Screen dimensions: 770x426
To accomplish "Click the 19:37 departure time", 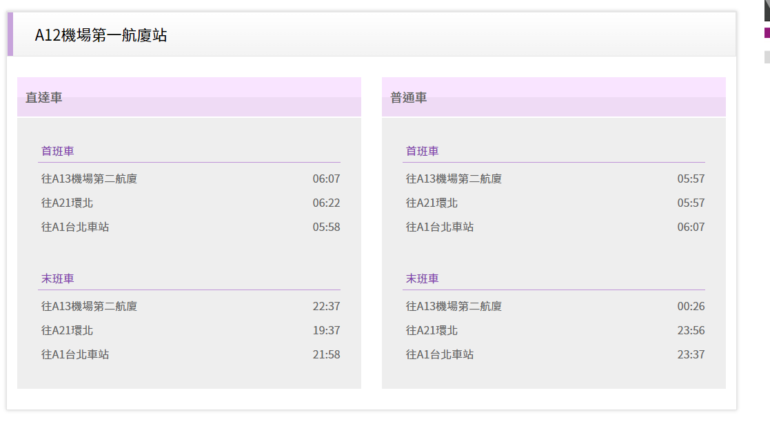I will pos(327,330).
